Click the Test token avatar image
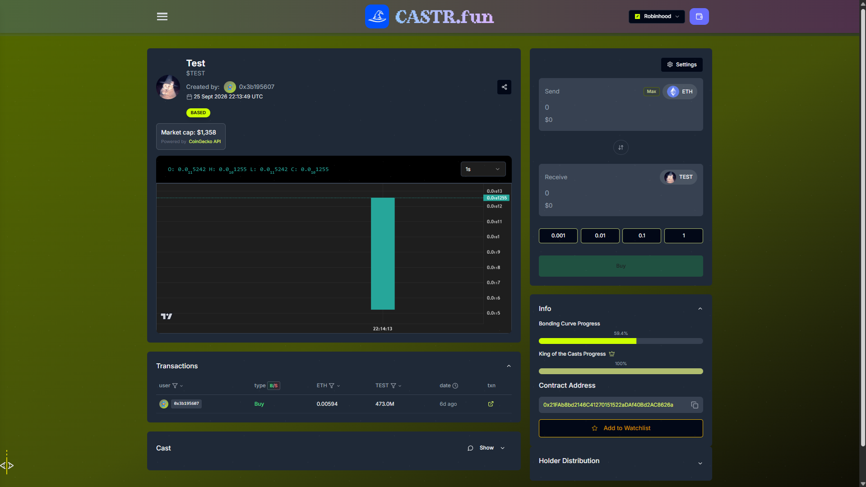This screenshot has width=866, height=487. click(168, 87)
